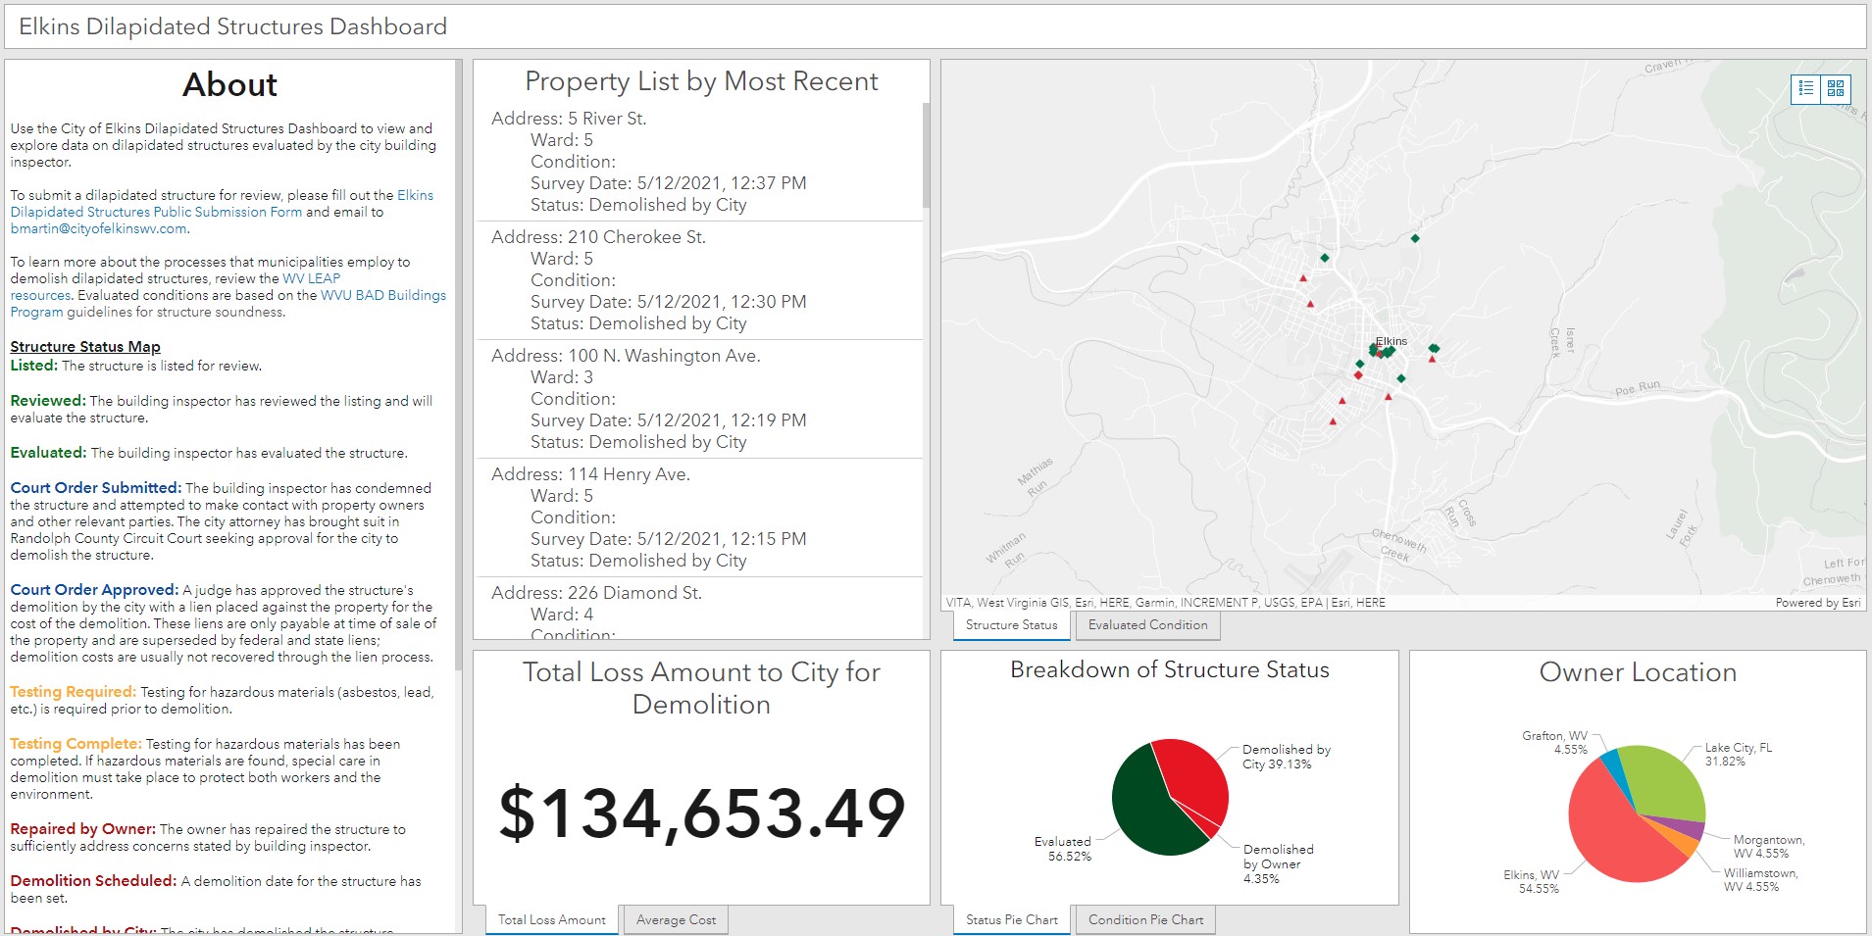Follow the WVU BAD Buildings Program link
The width and height of the screenshot is (1872, 936).
tap(382, 295)
